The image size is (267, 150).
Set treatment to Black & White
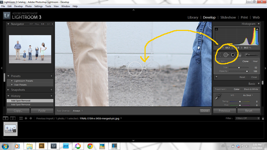251,89
